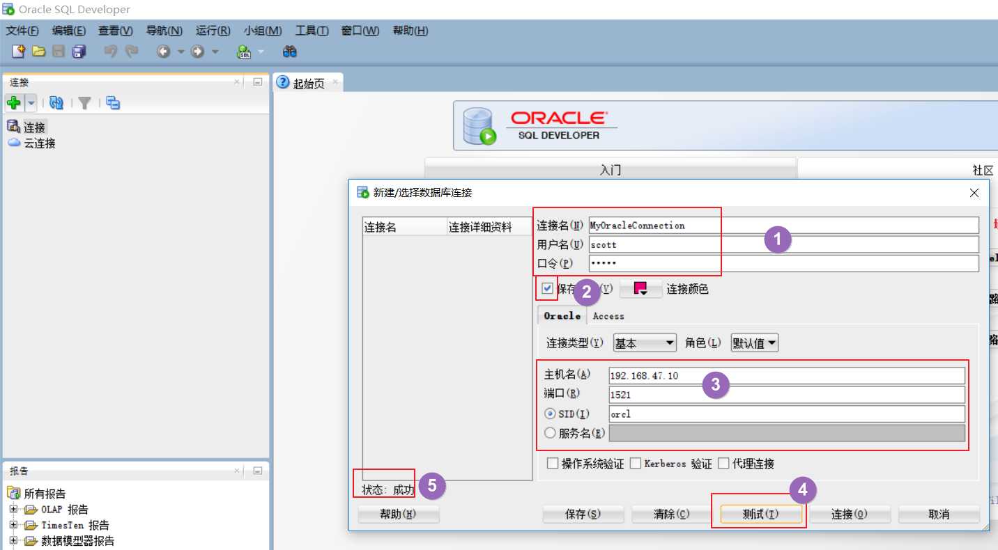The image size is (998, 550).
Task: Close the 报告 panel with its x
Action: (x=237, y=471)
